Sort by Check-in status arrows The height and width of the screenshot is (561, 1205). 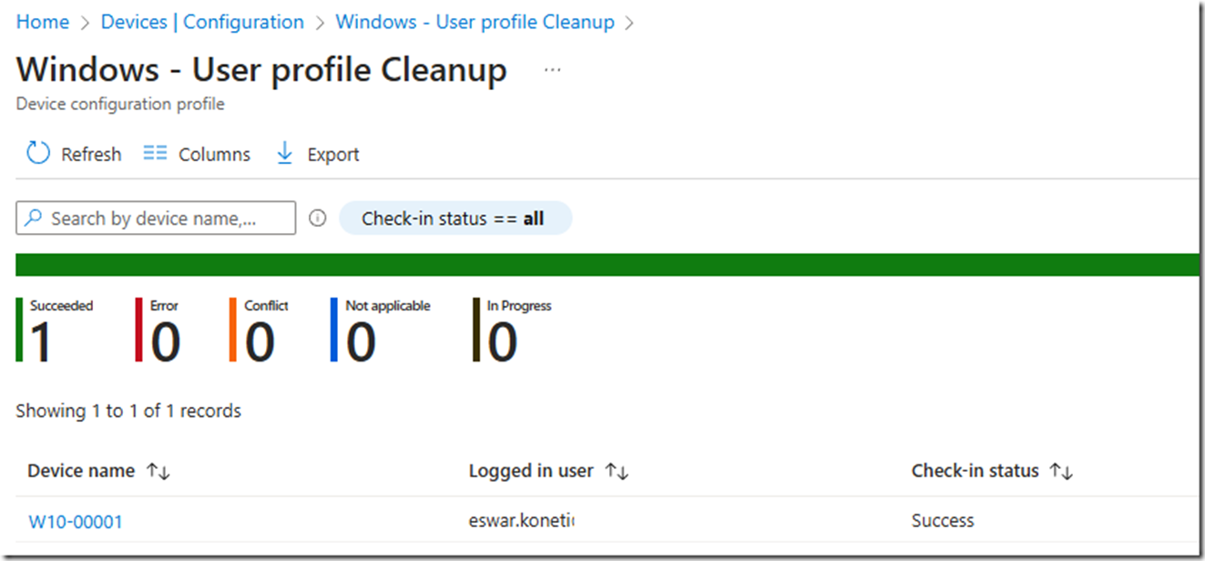1061,472
